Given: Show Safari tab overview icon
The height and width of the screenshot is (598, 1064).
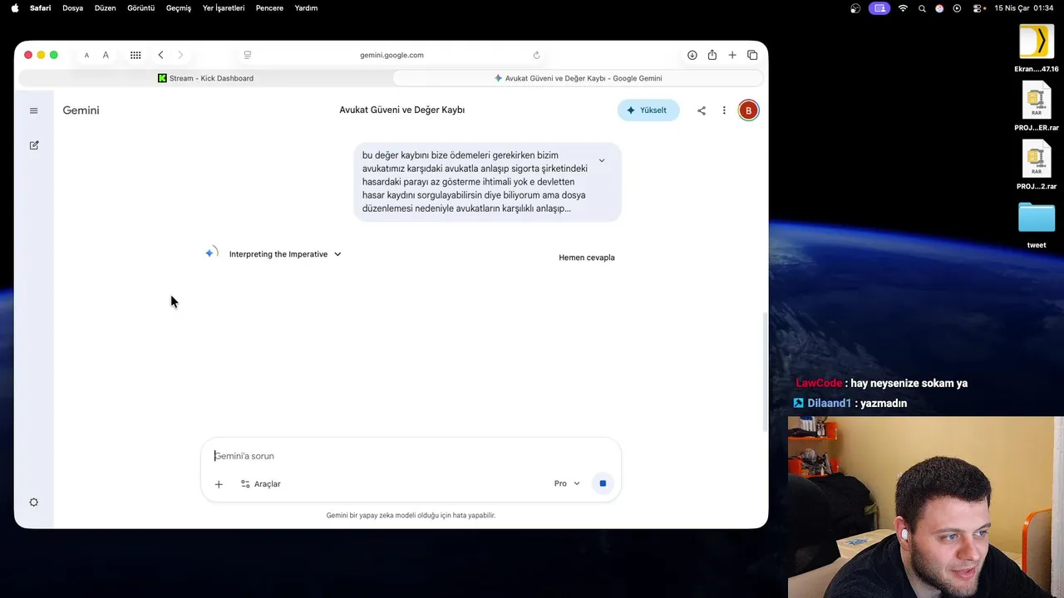Looking at the screenshot, I should 752,55.
